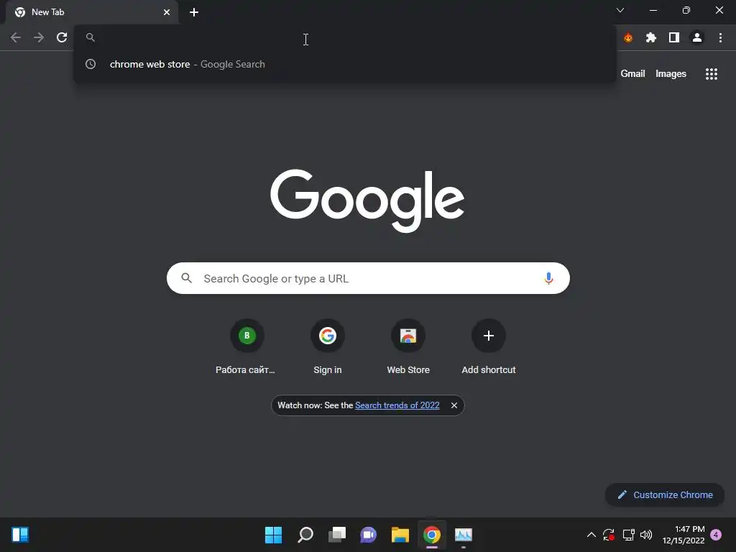Image resolution: width=736 pixels, height=552 pixels.
Task: Start voice search with the microphone
Action: point(548,278)
